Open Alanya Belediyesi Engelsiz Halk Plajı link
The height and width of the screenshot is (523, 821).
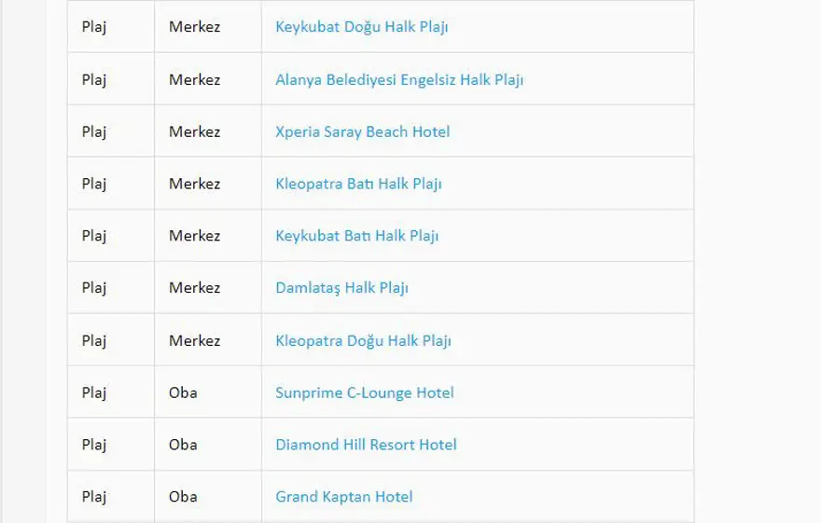click(398, 79)
